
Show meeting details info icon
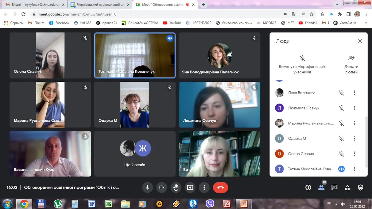pyautogui.click(x=308, y=188)
